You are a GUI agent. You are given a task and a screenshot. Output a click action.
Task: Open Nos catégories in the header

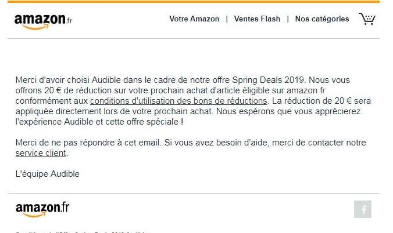[322, 19]
